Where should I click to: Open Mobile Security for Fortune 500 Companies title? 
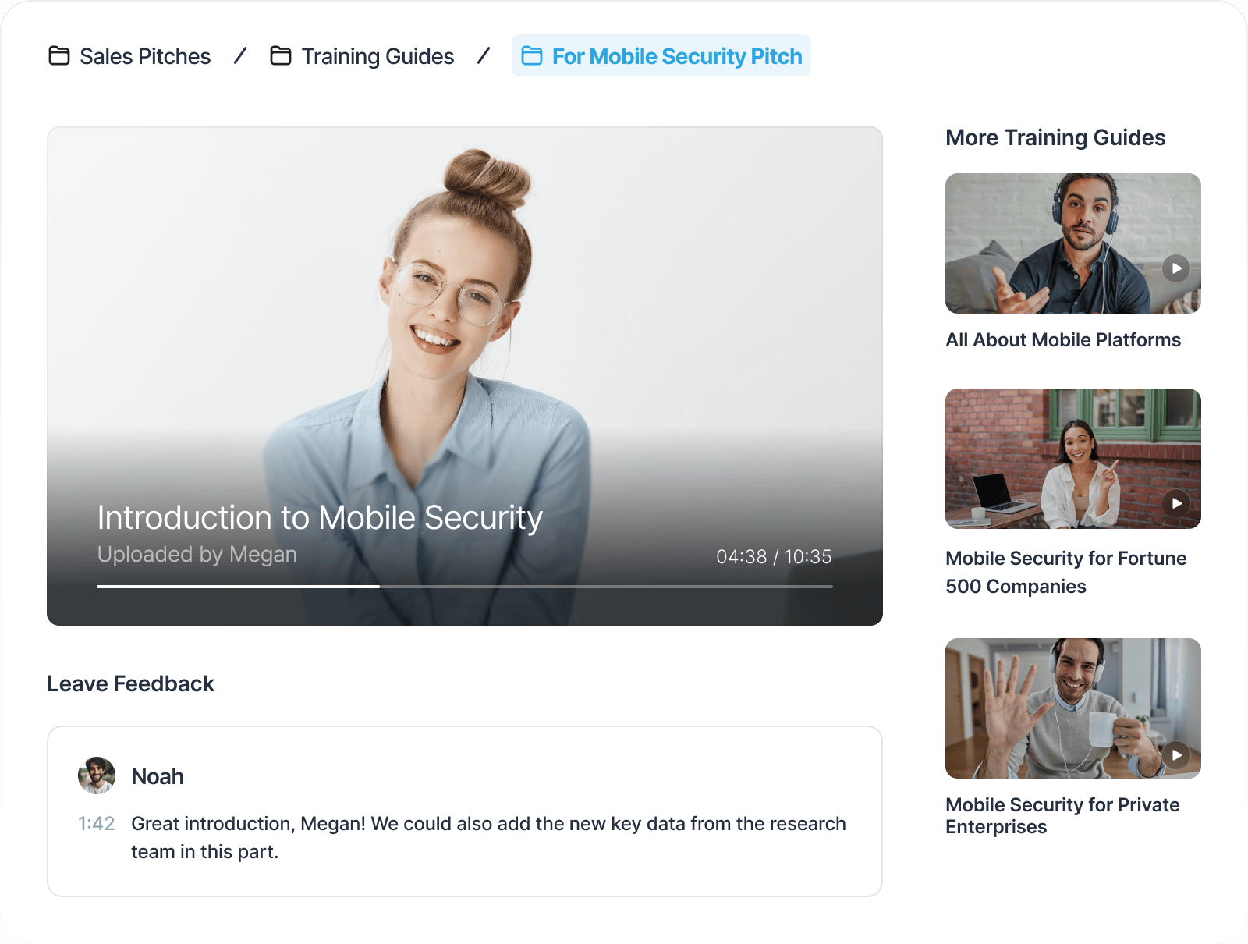[x=1066, y=573]
